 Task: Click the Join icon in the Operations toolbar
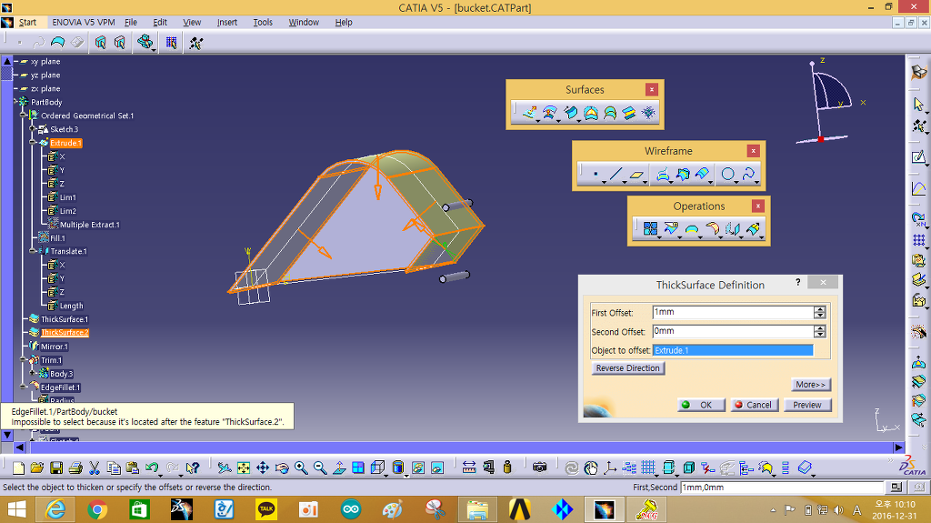coord(650,229)
